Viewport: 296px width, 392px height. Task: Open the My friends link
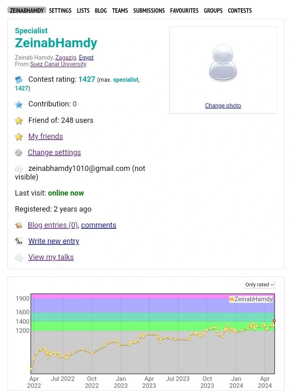(x=46, y=136)
